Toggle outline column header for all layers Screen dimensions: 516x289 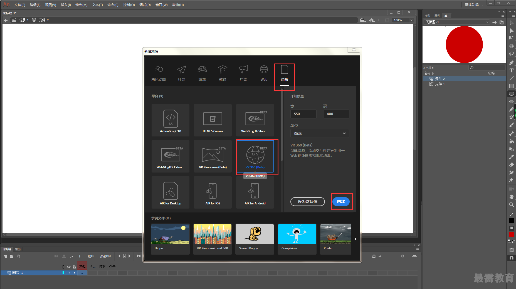[x=63, y=267]
